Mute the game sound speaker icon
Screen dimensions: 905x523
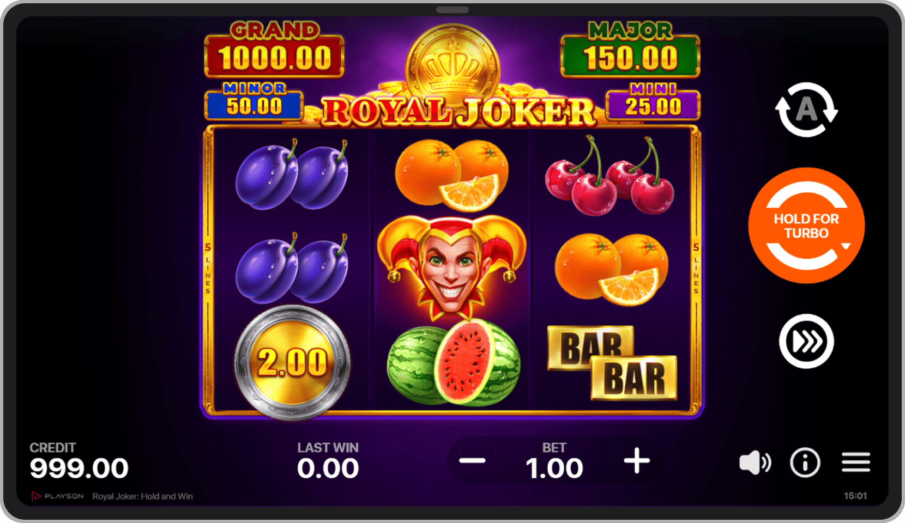(x=755, y=463)
